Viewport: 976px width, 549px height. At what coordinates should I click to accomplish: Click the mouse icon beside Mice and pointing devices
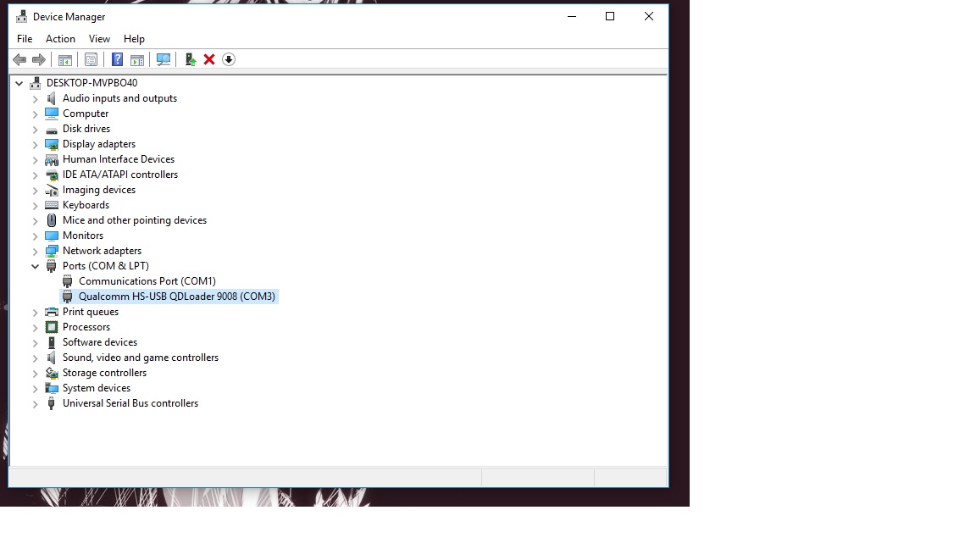(x=52, y=220)
